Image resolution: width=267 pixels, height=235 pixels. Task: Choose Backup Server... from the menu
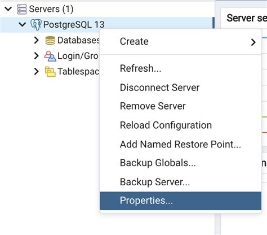pos(180,182)
